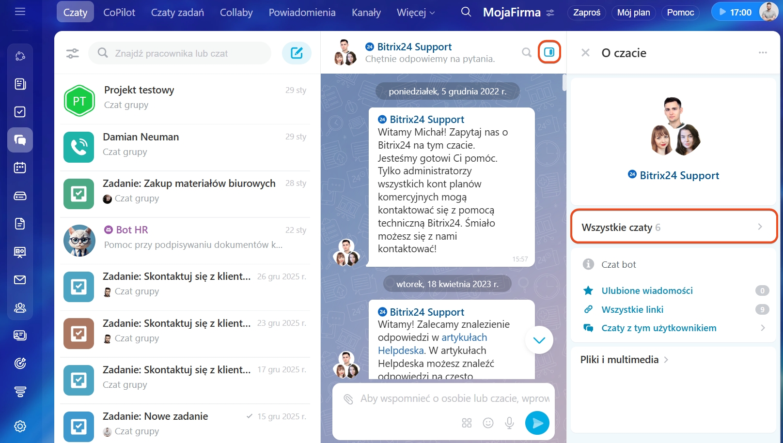
Task: Expand Pliki i multimedia section
Action: pyautogui.click(x=624, y=360)
